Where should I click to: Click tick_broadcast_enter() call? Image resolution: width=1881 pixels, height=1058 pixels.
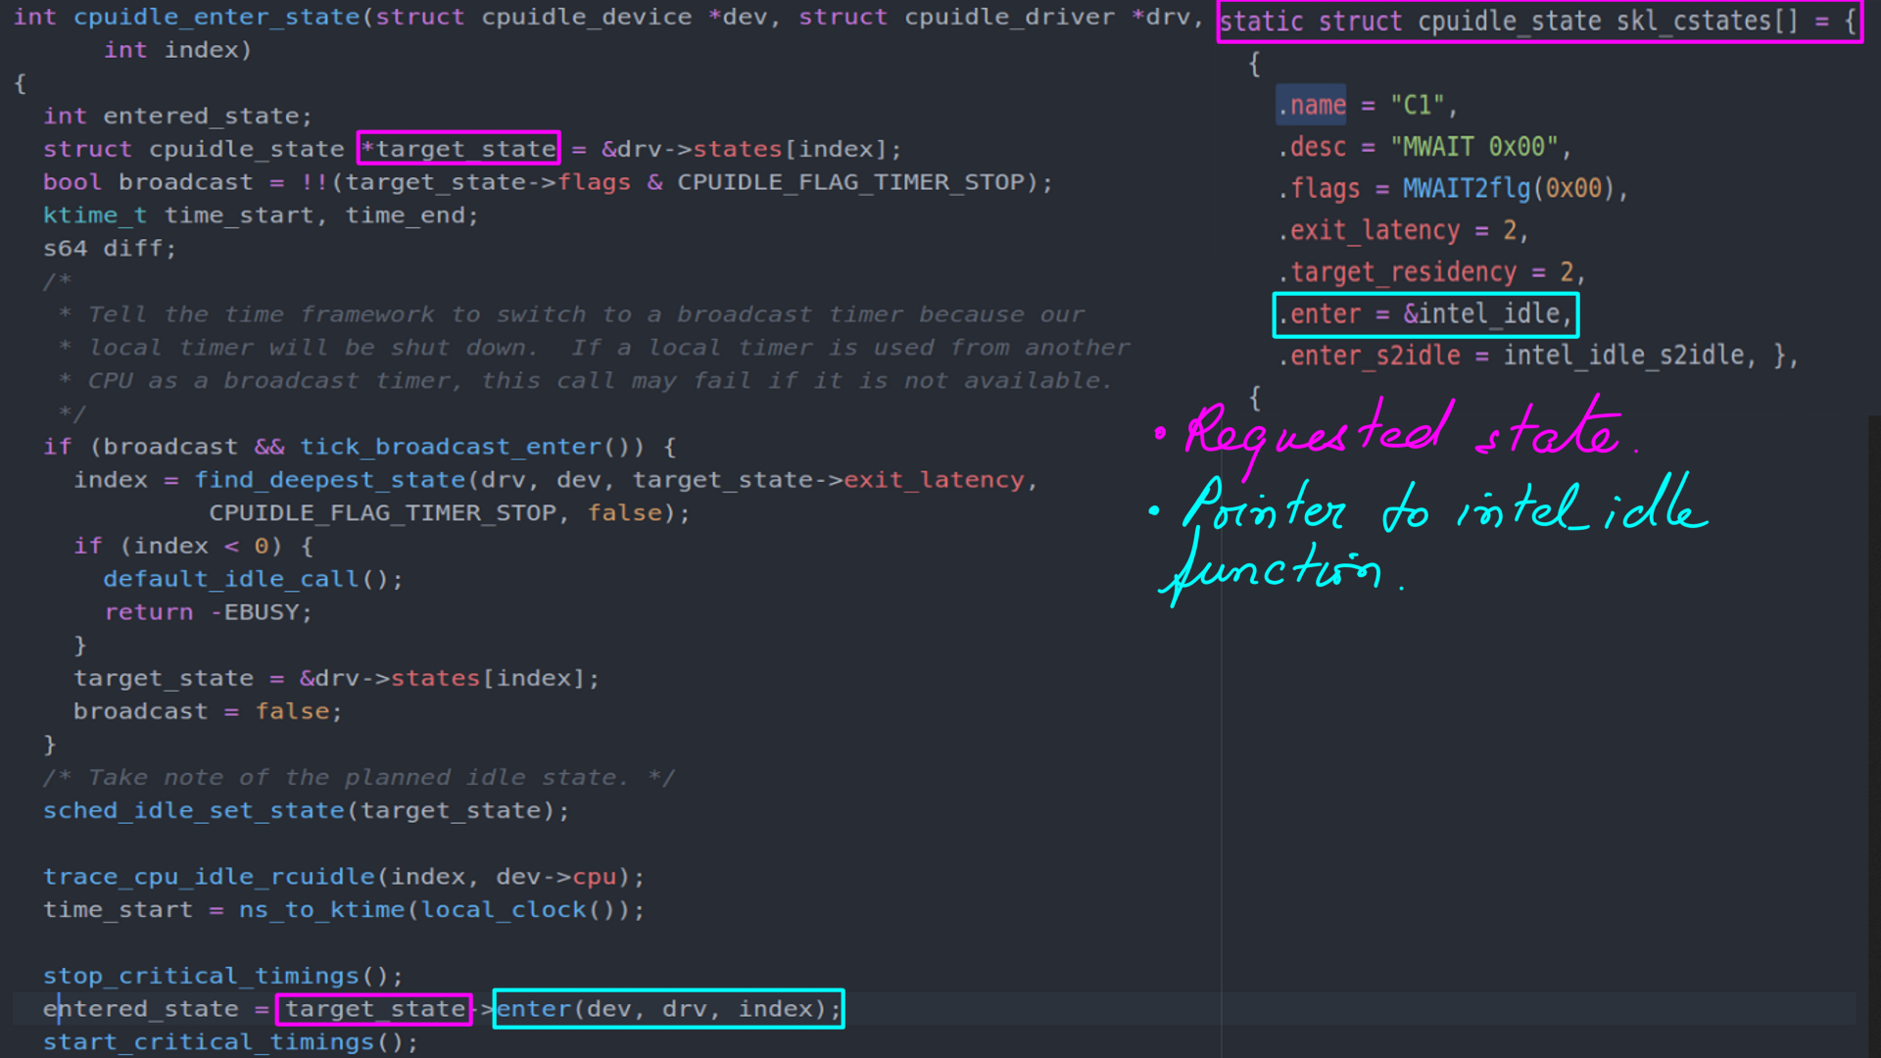pos(472,447)
